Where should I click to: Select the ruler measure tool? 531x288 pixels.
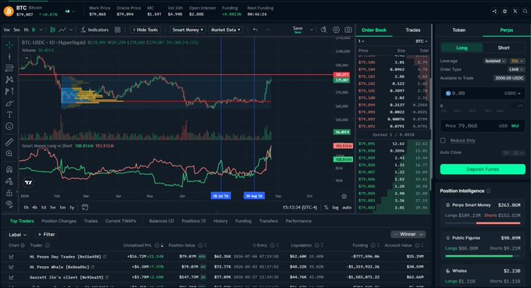pos(9,142)
